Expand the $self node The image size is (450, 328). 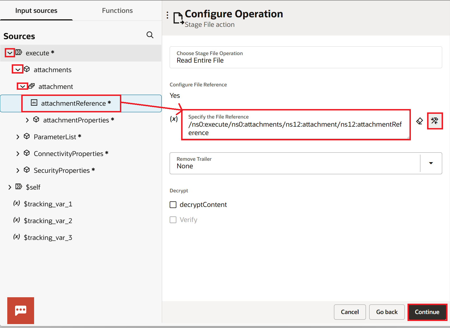point(10,187)
